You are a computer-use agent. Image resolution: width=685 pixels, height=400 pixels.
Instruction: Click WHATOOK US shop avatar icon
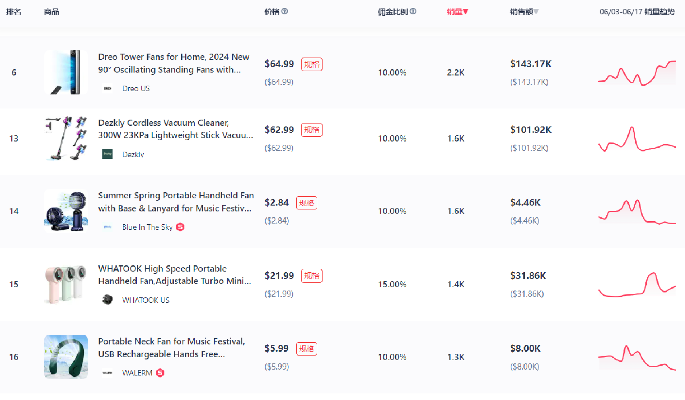[x=107, y=300]
